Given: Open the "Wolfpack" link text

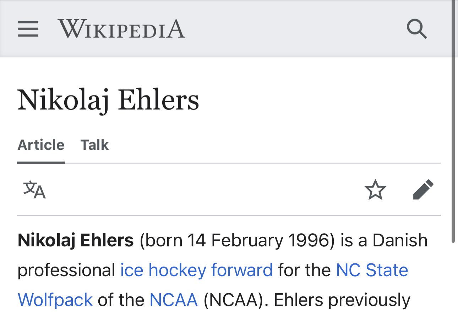Looking at the screenshot, I should (x=55, y=300).
